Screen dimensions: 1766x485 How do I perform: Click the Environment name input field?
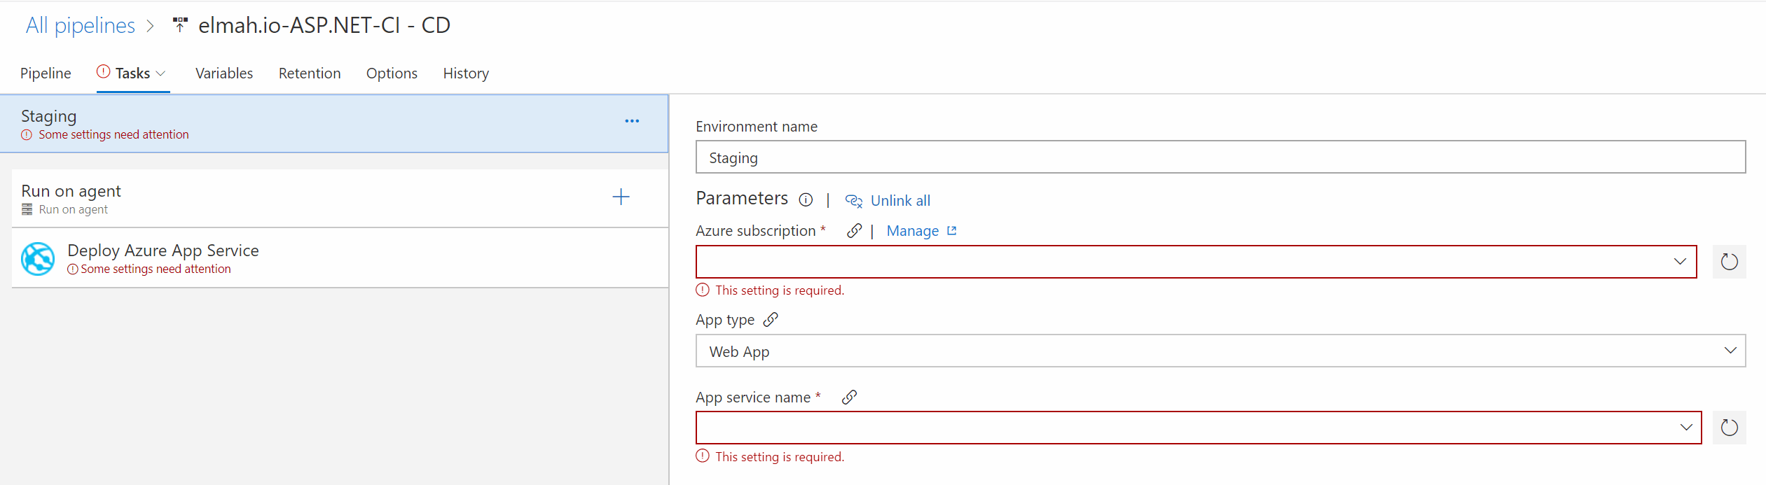pyautogui.click(x=1220, y=157)
